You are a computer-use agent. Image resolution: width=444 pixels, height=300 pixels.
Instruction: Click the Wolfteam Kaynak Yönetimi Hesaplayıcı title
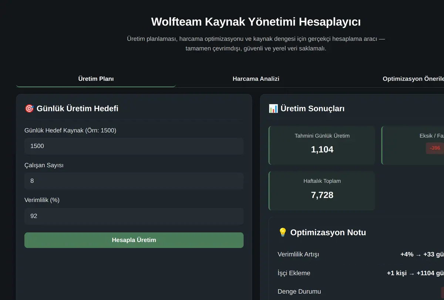tap(256, 22)
